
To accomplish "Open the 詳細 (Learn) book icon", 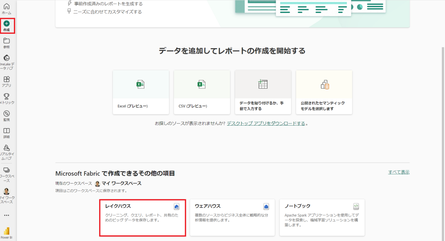I will (x=7, y=131).
